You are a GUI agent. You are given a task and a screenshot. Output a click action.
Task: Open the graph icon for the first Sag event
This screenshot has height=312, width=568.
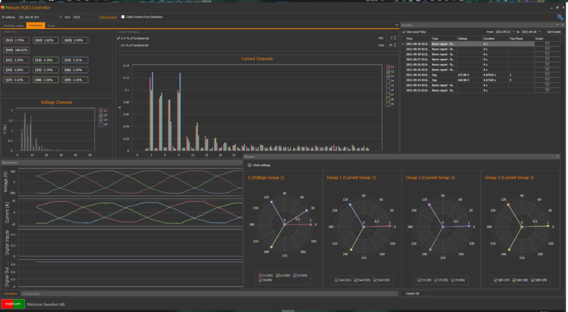coord(547,75)
